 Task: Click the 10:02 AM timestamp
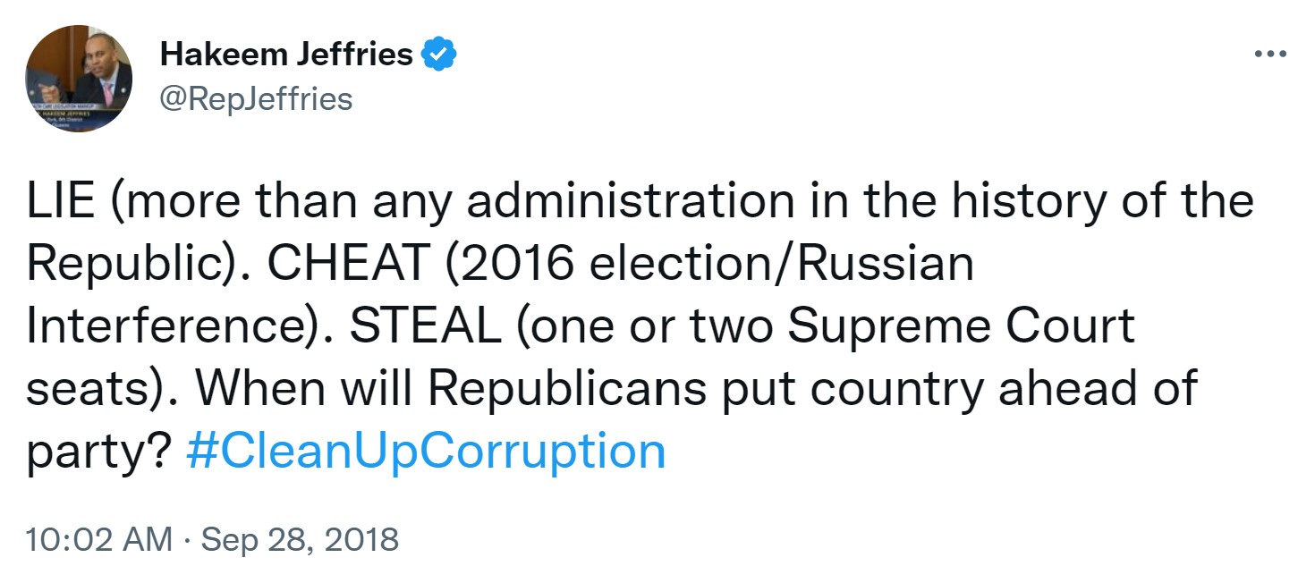point(98,540)
